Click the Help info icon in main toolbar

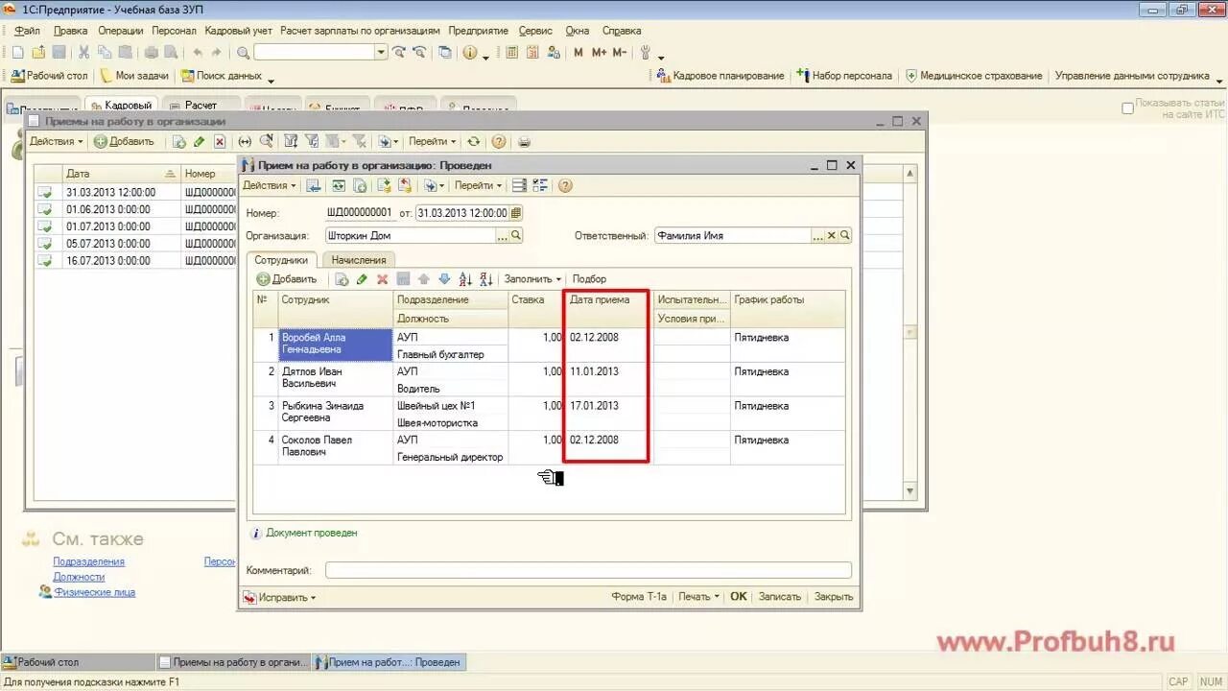[470, 53]
